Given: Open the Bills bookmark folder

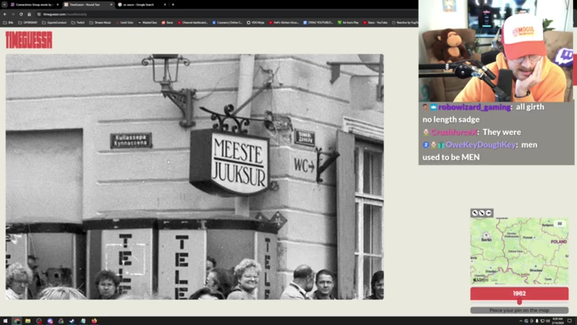Looking at the screenshot, I should pyautogui.click(x=9, y=22).
